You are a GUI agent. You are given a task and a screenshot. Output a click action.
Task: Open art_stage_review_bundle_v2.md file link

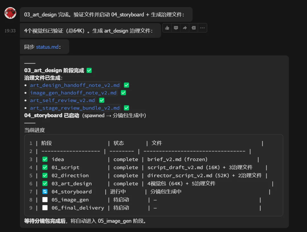click(75, 108)
